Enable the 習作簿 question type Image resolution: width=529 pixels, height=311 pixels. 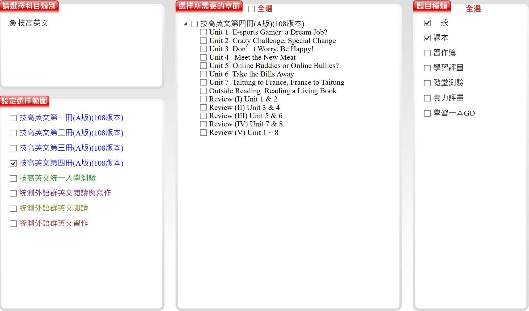[x=427, y=53]
